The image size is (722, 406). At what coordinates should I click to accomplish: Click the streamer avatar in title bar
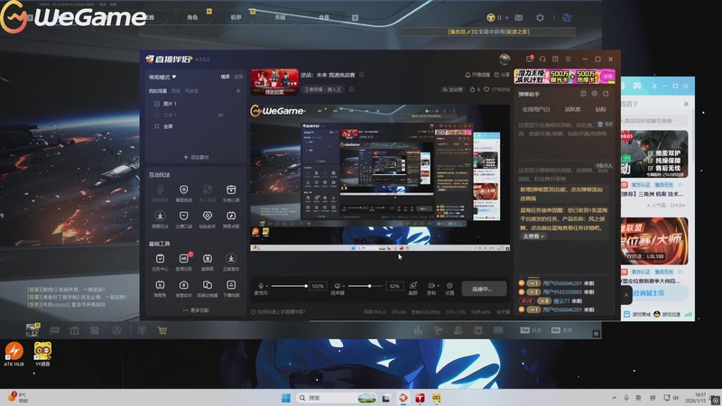(x=504, y=59)
